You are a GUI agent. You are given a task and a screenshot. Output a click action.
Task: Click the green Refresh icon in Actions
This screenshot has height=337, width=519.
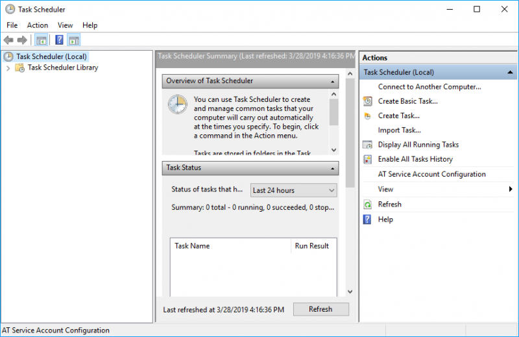[x=367, y=205]
